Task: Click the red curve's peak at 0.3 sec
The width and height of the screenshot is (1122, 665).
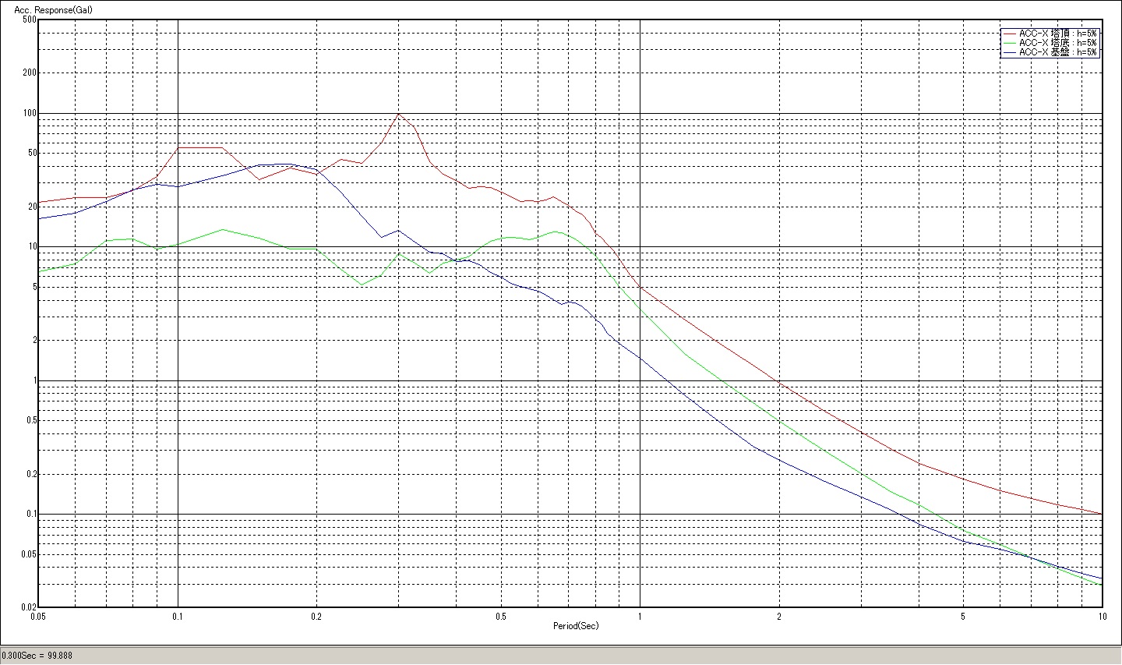Action: 399,114
